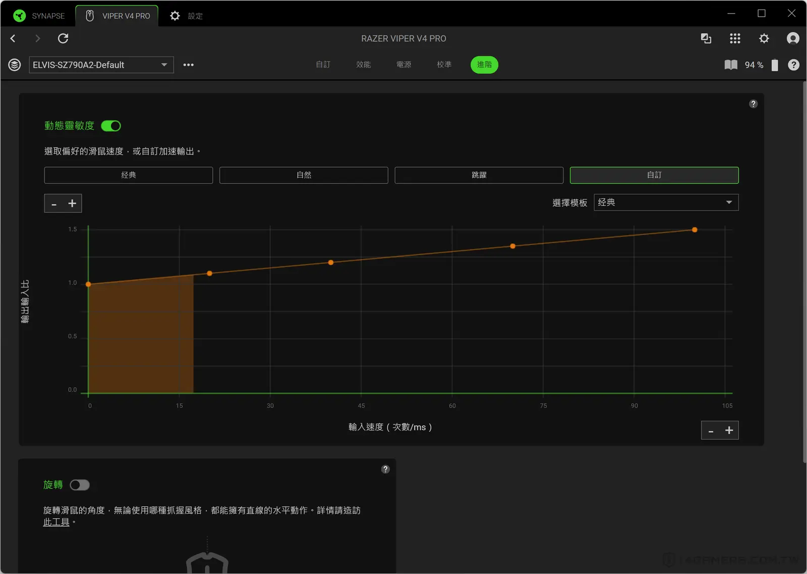The height and width of the screenshot is (574, 807).
Task: Open the Synapse home tab
Action: (x=39, y=16)
